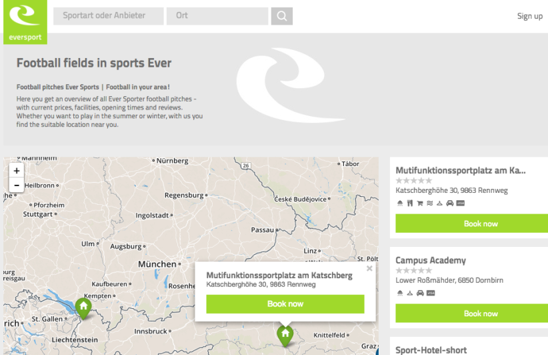Click restaurant fork-knife icon in Mutifunktionssportplatz listing
The image size is (548, 355).
click(x=410, y=204)
